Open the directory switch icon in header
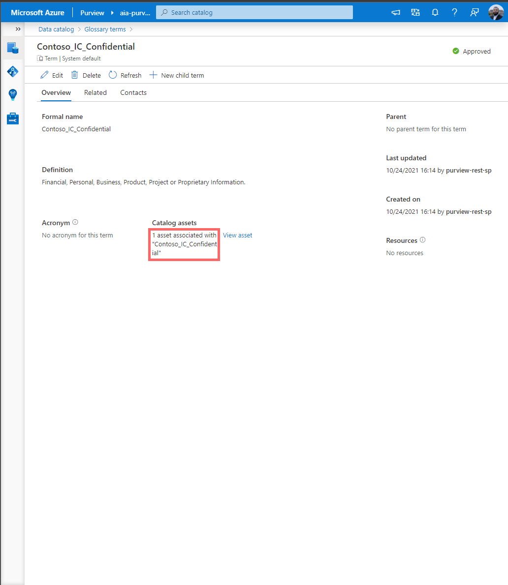The image size is (508, 585). point(415,12)
